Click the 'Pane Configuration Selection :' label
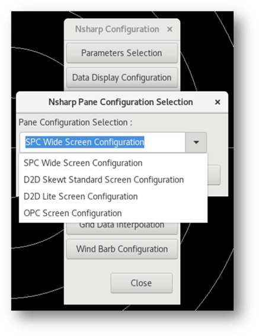This screenshot has width=259, height=336. 75,123
